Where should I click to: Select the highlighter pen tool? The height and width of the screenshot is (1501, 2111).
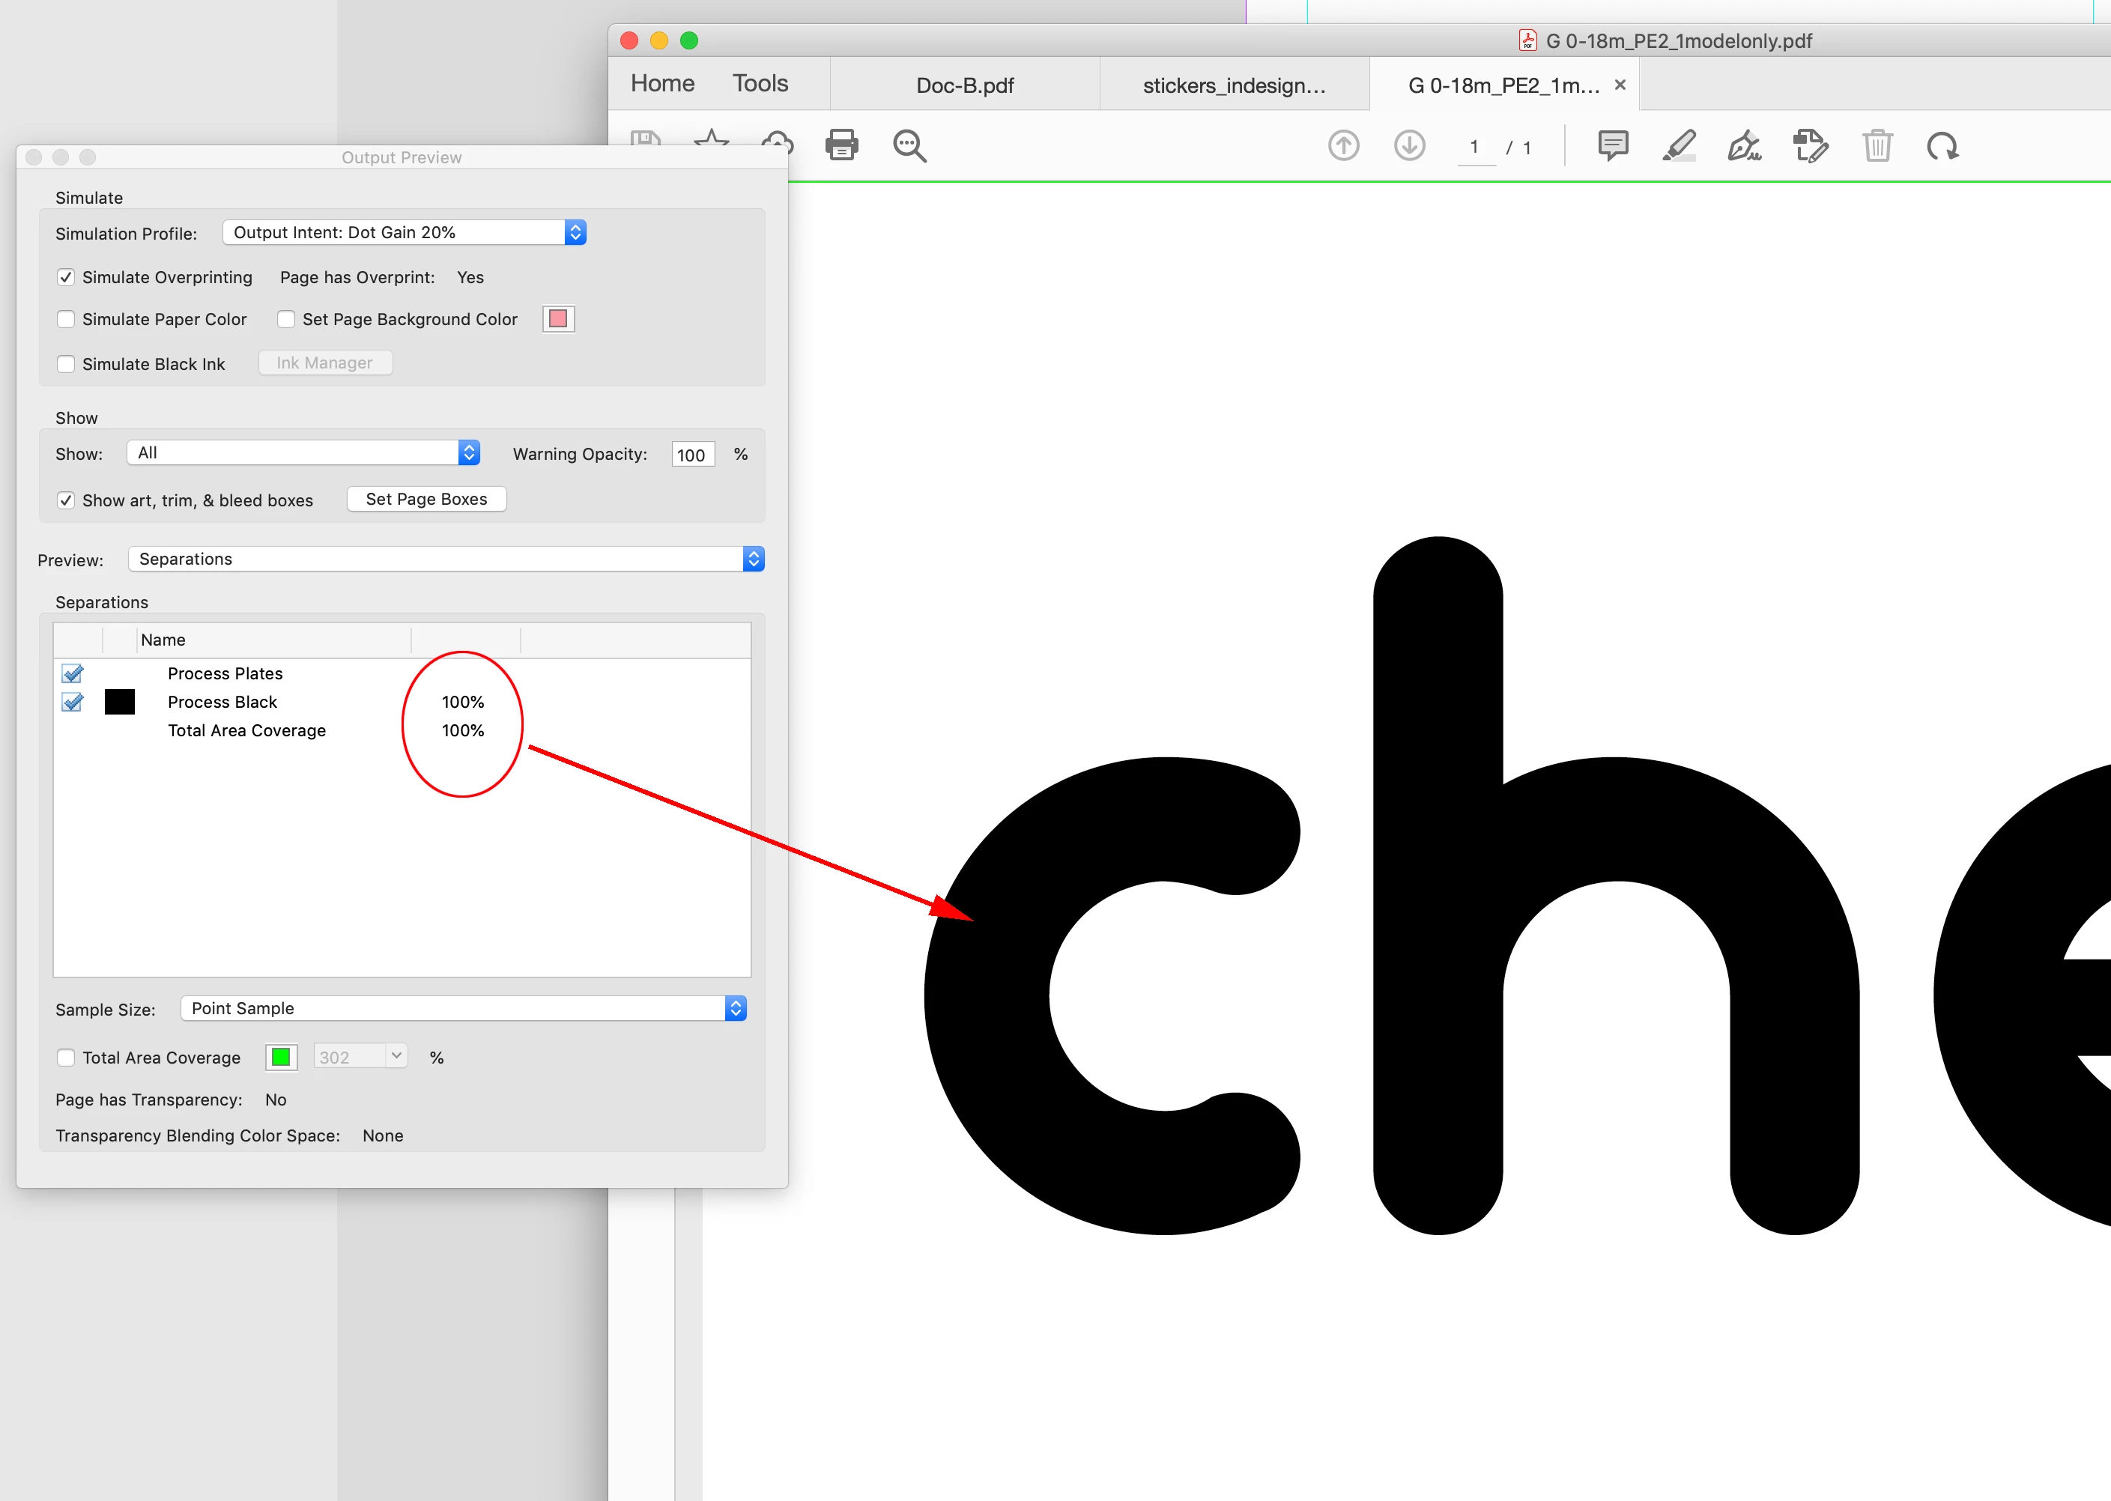pos(1679,145)
